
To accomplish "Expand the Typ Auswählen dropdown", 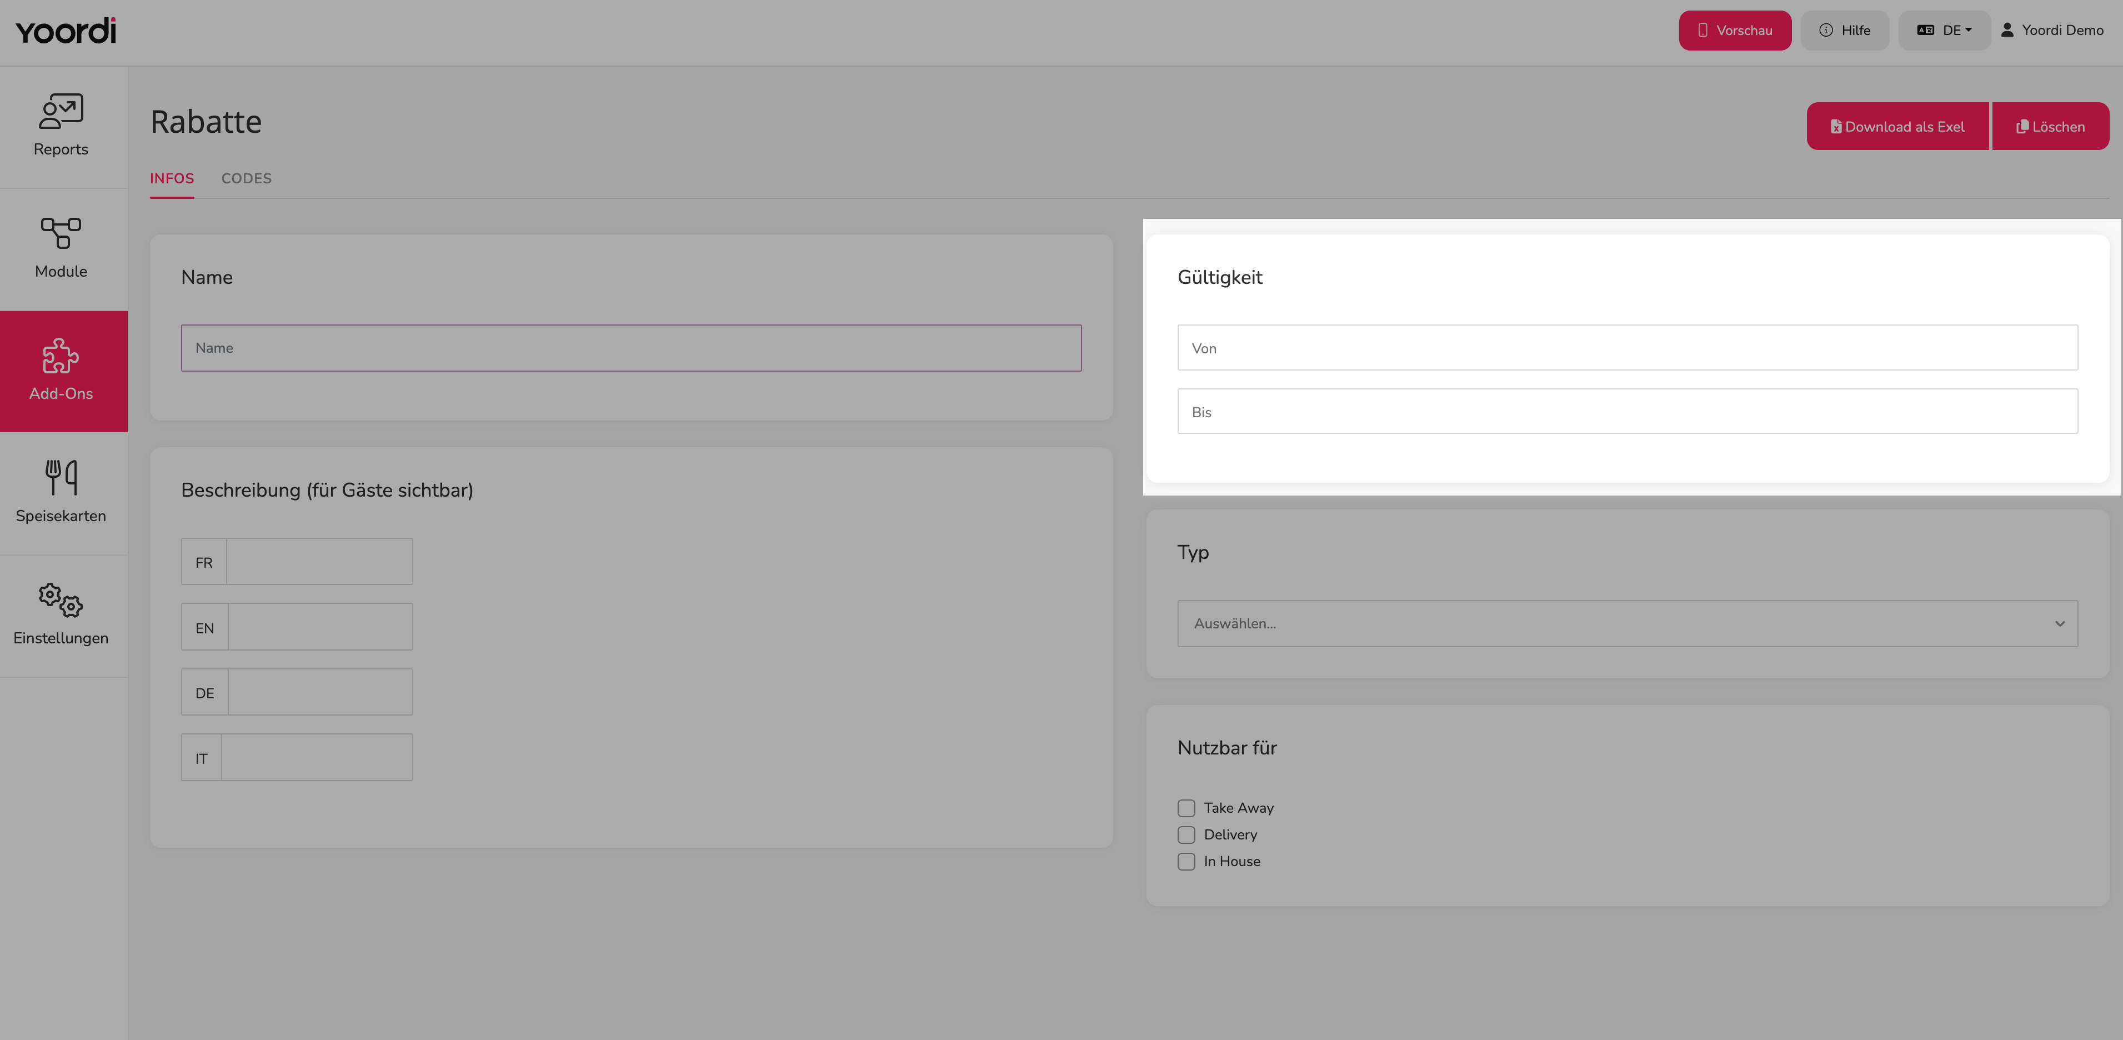I will tap(1627, 623).
